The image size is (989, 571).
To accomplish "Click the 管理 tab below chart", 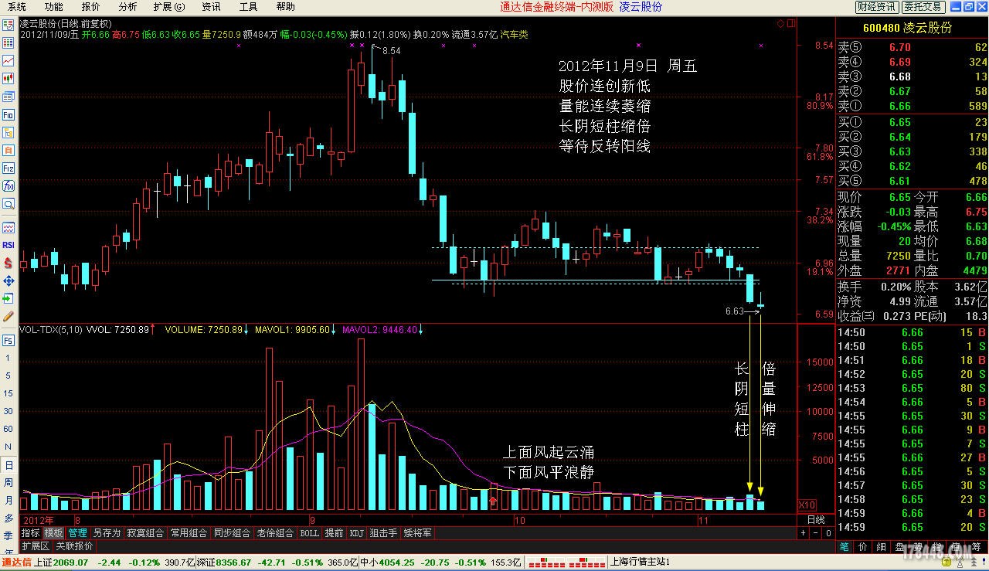I will click(77, 533).
